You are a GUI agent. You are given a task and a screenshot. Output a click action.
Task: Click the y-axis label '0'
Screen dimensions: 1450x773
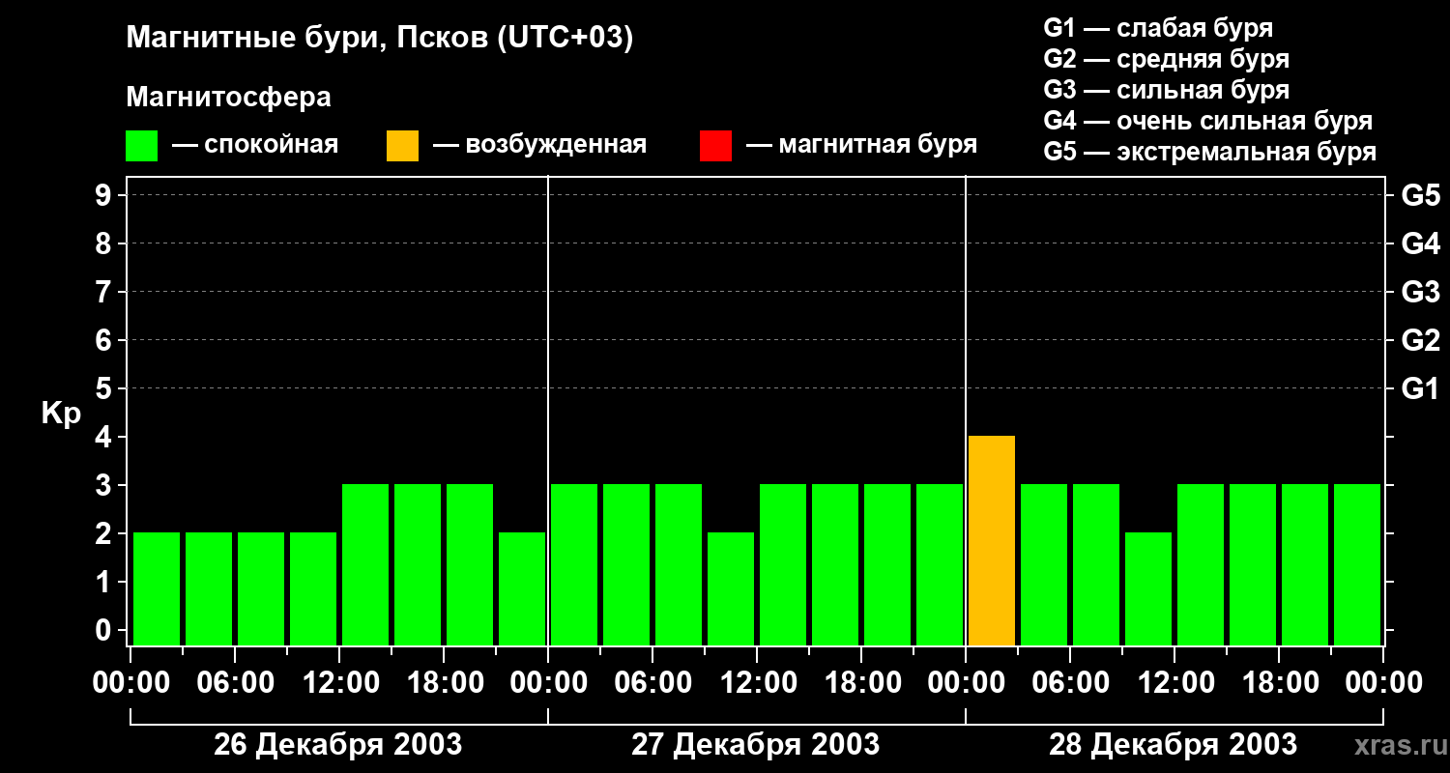pyautogui.click(x=105, y=630)
